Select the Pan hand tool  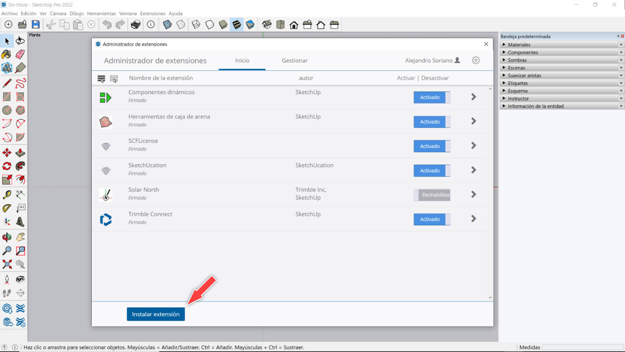(20, 237)
